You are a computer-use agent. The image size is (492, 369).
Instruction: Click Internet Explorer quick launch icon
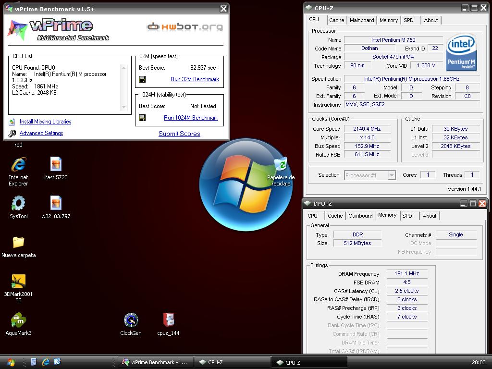coord(46,362)
